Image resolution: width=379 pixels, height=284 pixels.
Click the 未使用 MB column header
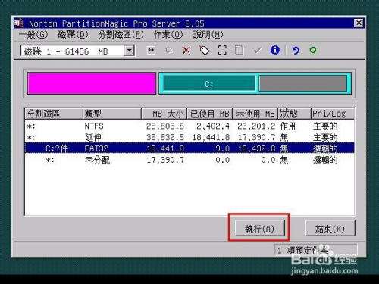(255, 114)
